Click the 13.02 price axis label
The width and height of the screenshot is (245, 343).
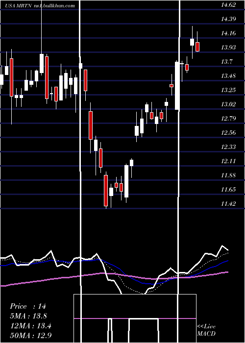pyautogui.click(x=228, y=104)
